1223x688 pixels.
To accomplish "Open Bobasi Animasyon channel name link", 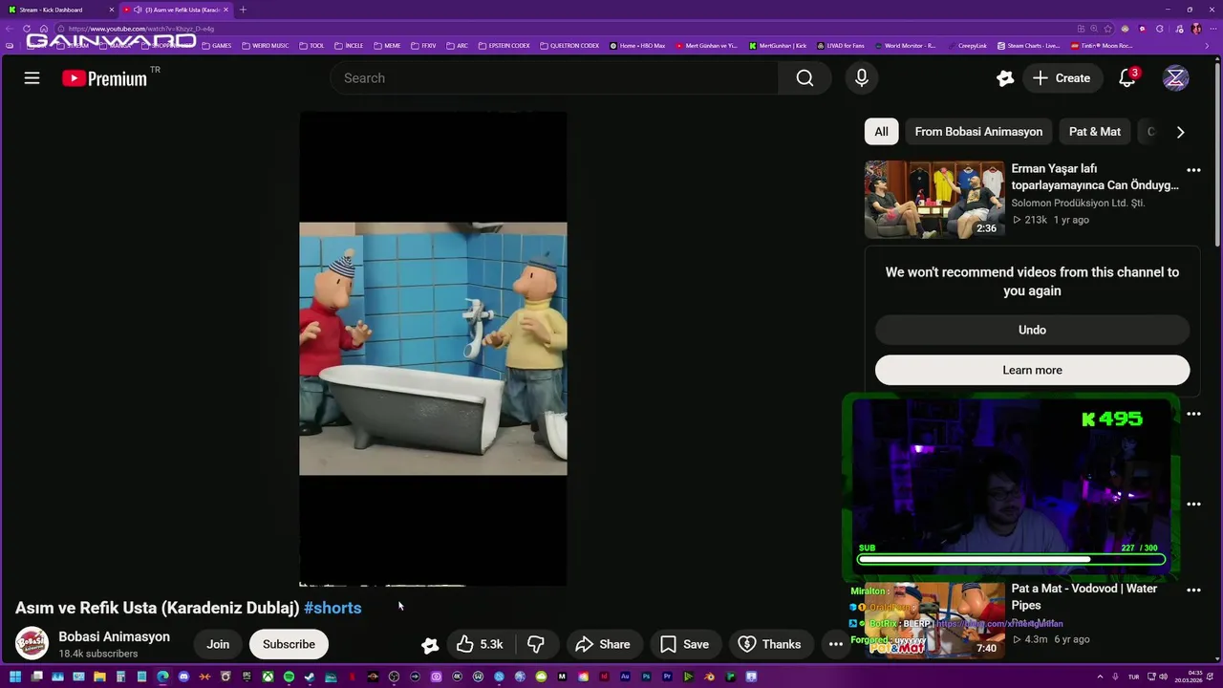I will point(114,636).
